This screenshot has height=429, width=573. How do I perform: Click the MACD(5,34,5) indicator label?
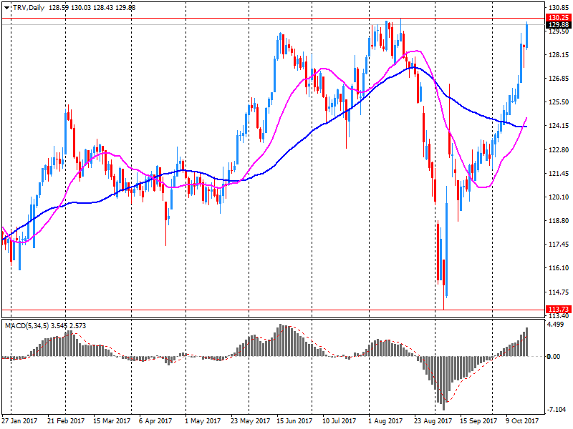click(x=27, y=326)
